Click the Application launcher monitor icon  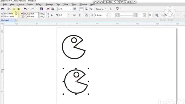click(x=117, y=9)
